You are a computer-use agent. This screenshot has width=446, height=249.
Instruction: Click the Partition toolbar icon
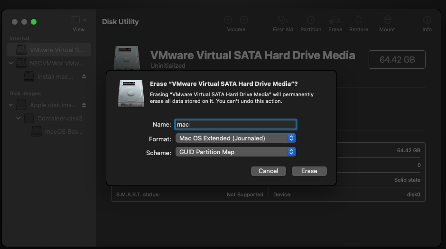pyautogui.click(x=311, y=20)
